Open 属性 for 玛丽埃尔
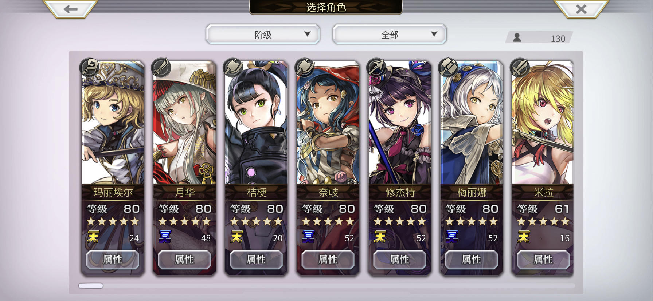Screen dimensions: 653x301 (113, 260)
